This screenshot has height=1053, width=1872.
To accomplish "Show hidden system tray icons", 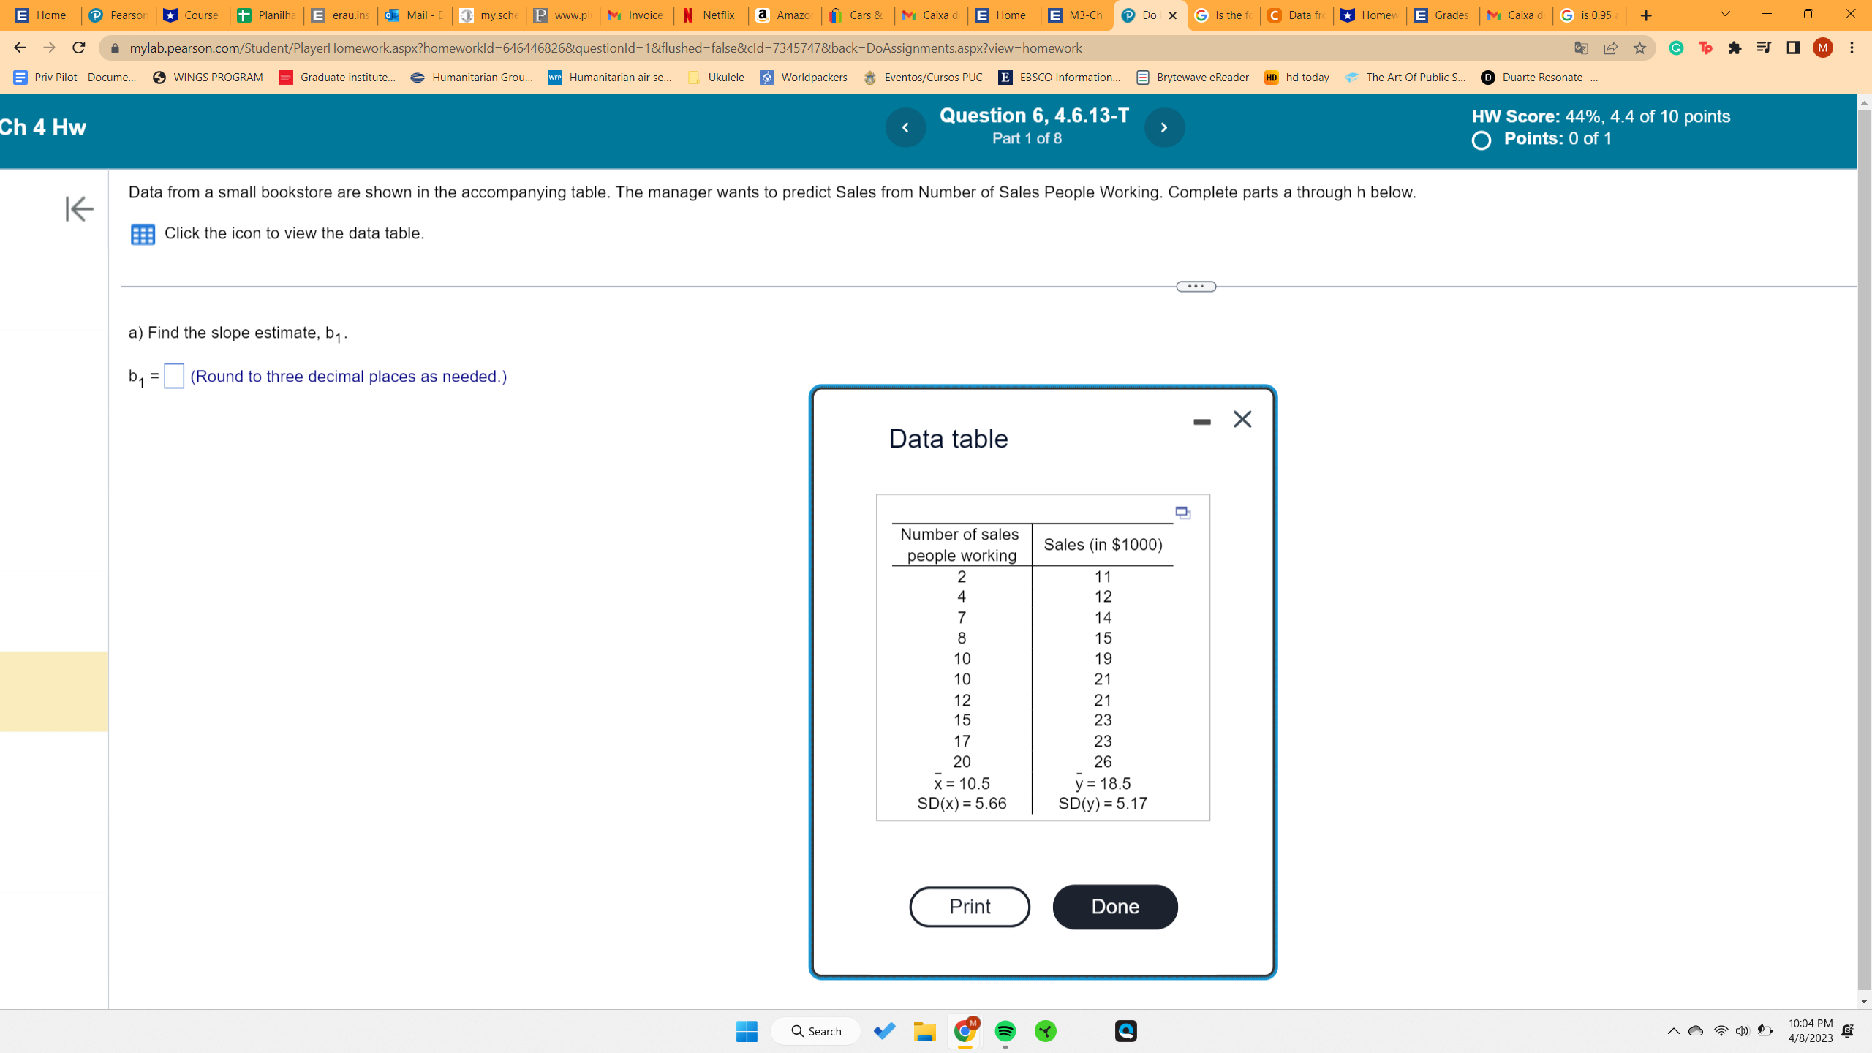I will [x=1673, y=1031].
